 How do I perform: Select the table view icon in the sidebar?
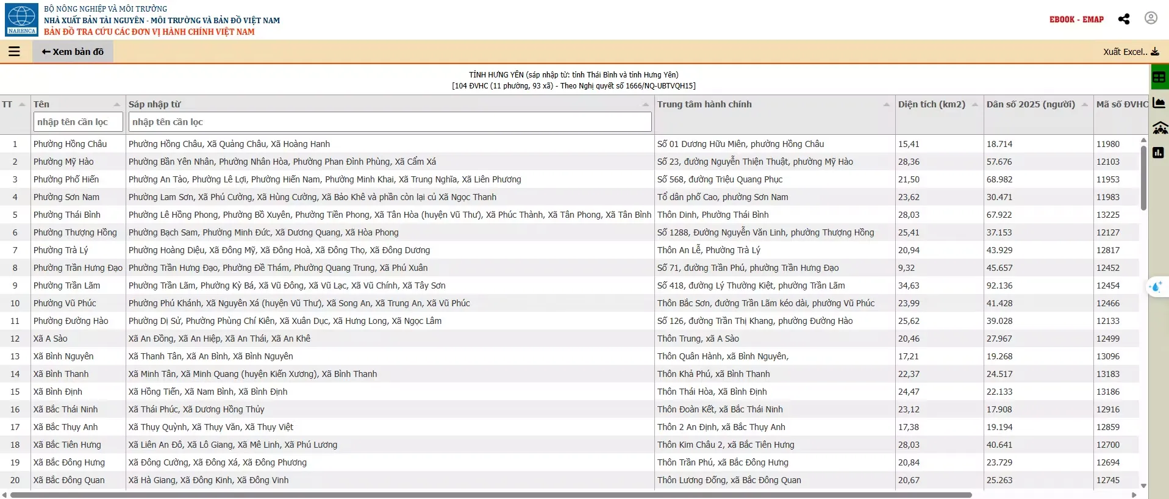click(1159, 77)
